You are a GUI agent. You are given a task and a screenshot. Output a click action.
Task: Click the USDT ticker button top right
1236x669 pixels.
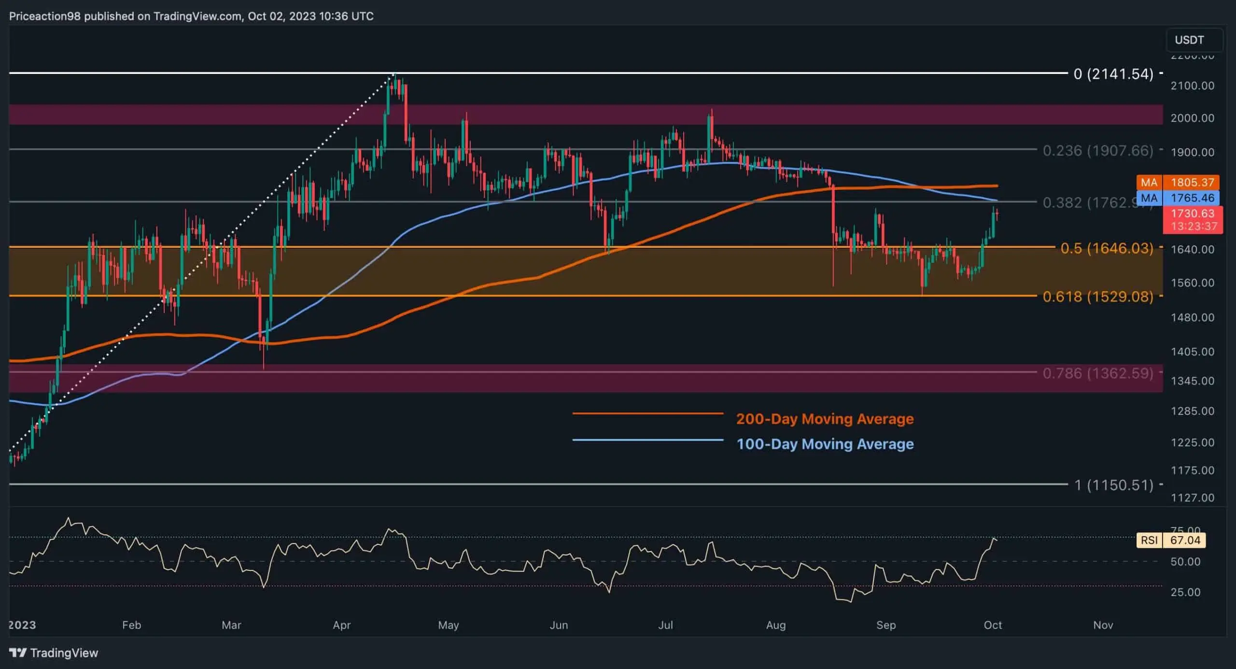coord(1194,40)
